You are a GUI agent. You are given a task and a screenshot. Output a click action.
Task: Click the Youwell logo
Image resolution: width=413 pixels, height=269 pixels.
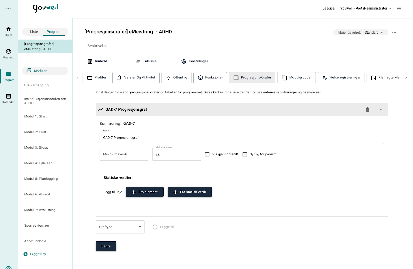pos(46,8)
